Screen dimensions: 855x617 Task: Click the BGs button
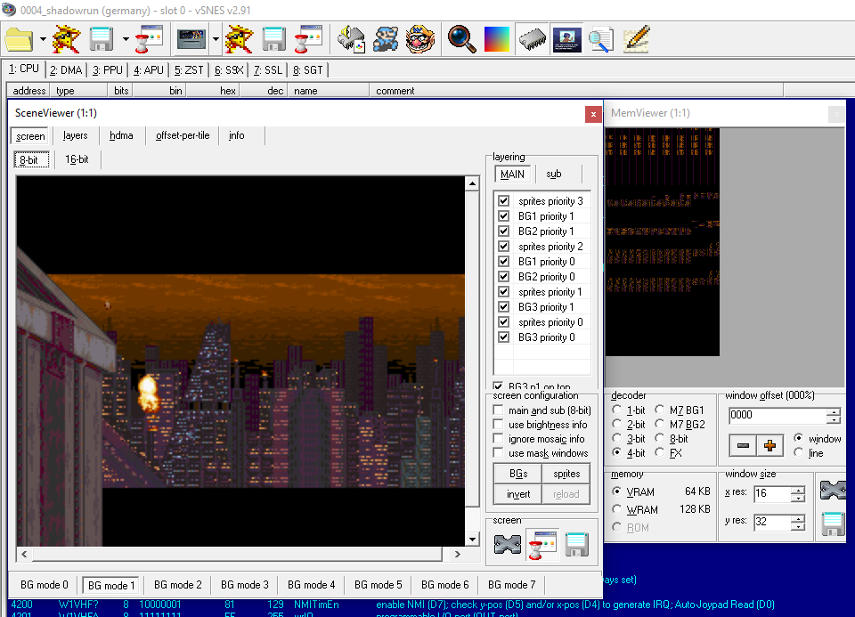tap(518, 474)
